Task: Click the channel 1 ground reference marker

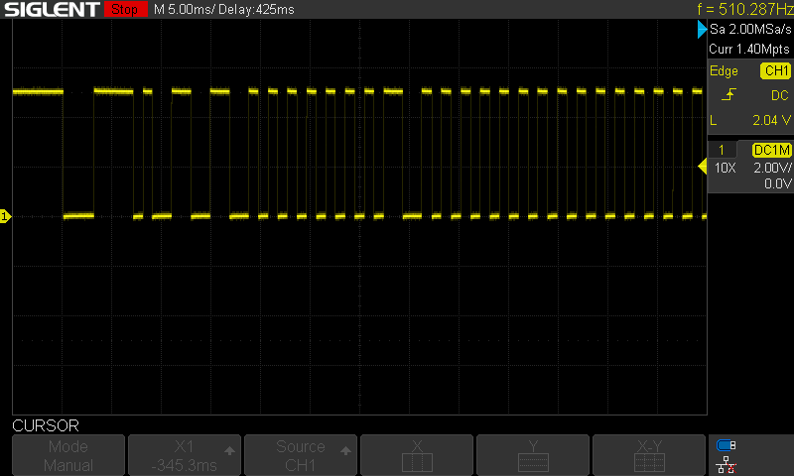Action: click(x=5, y=216)
